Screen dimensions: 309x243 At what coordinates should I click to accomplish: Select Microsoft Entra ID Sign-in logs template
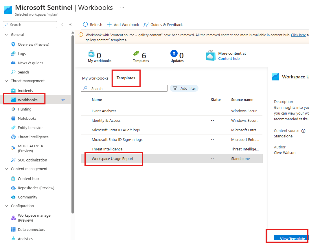[x=172, y=139]
